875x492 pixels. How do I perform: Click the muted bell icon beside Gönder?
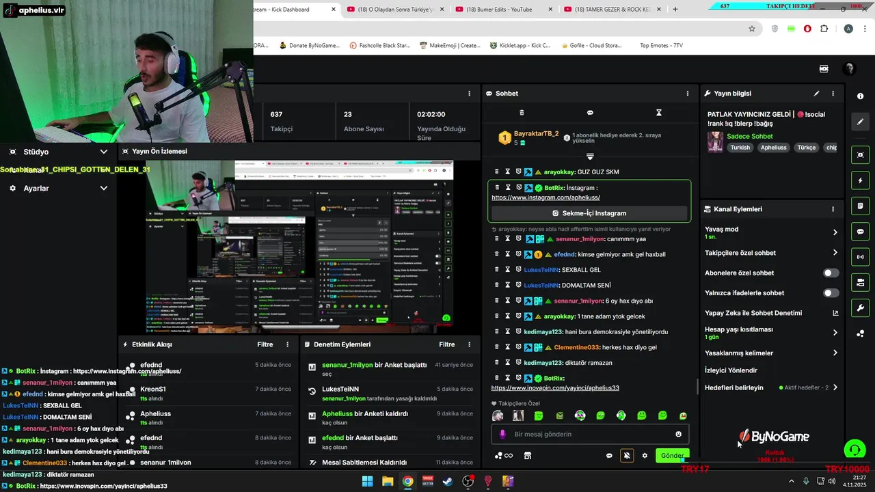[x=627, y=456]
